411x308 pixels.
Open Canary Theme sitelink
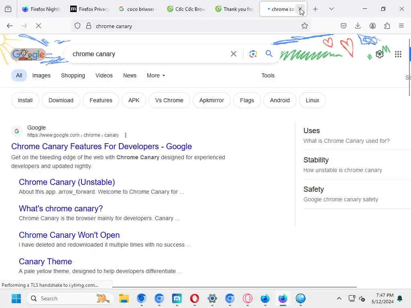tap(45, 261)
